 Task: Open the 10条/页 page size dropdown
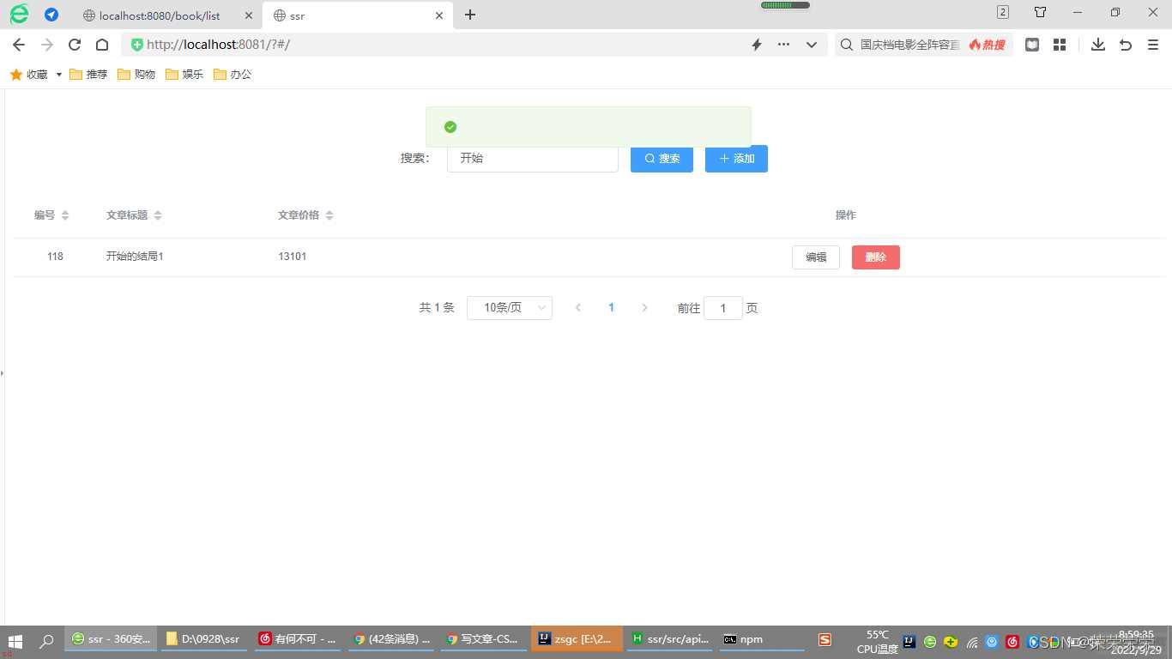510,308
